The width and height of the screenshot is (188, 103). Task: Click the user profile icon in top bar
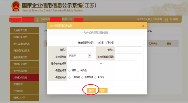[x=37, y=19]
